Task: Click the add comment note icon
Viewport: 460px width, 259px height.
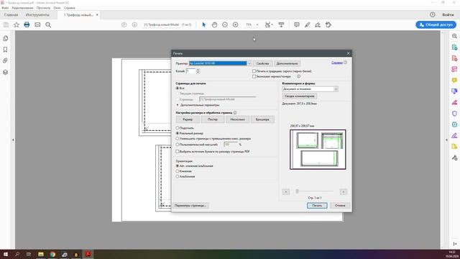Action: pyautogui.click(x=297, y=25)
